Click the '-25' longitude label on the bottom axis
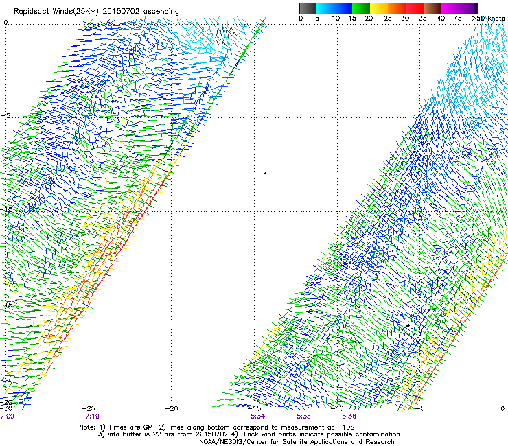Viewport: 508px width, 446px height. (x=89, y=408)
